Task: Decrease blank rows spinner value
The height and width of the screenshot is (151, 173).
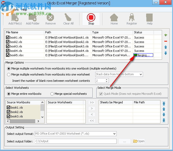Action: [106, 81]
